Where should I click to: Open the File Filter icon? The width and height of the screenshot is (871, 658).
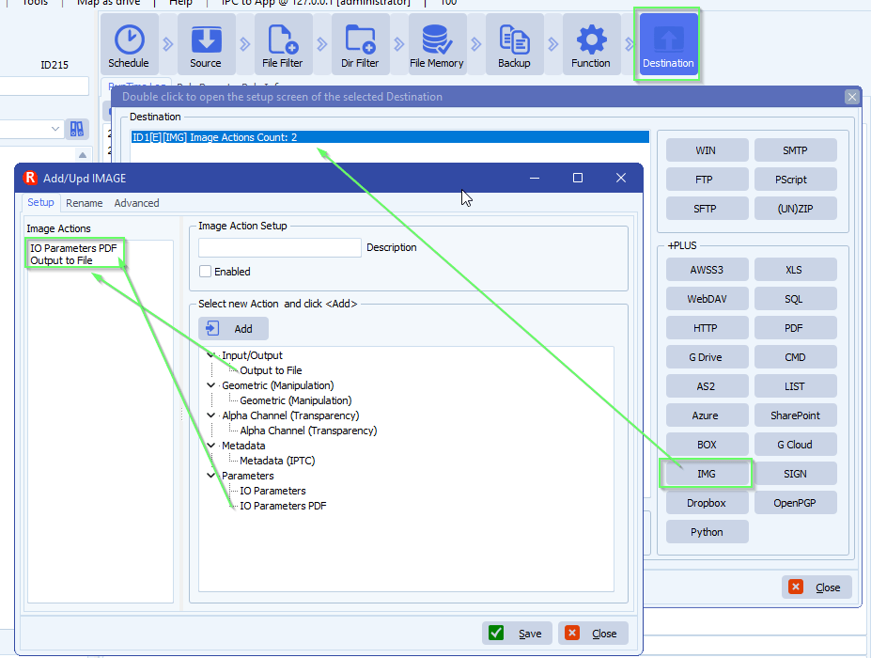click(283, 43)
